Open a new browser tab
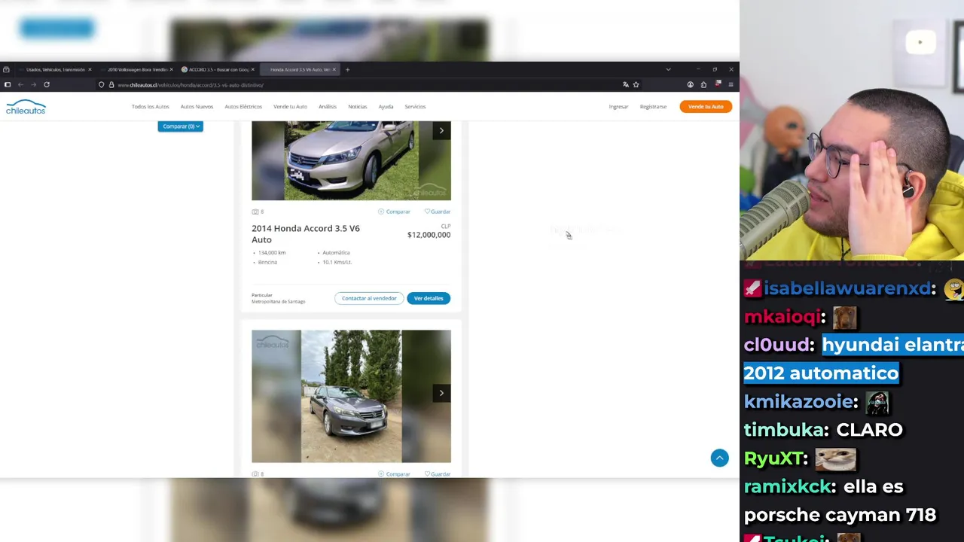964x542 pixels. pos(347,69)
